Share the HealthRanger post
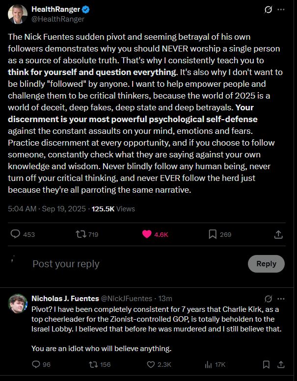 pos(278,234)
